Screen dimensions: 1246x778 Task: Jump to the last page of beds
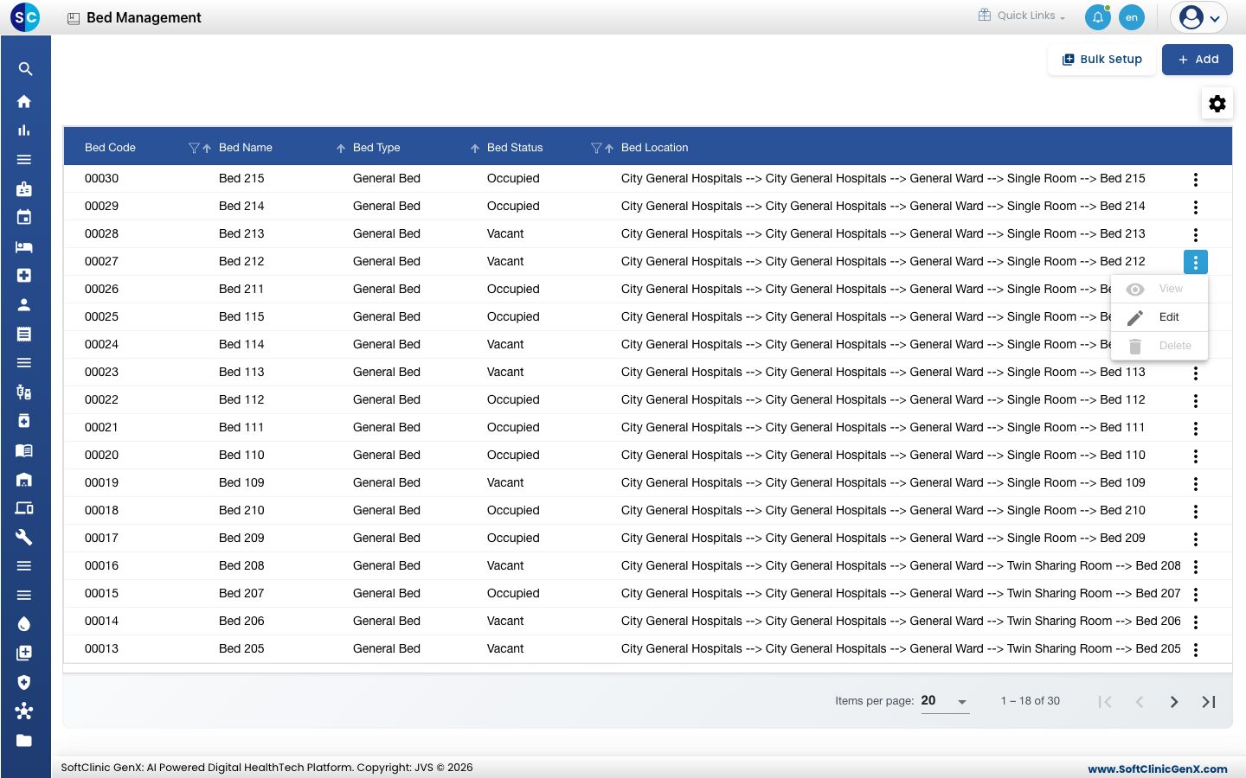pyautogui.click(x=1209, y=702)
